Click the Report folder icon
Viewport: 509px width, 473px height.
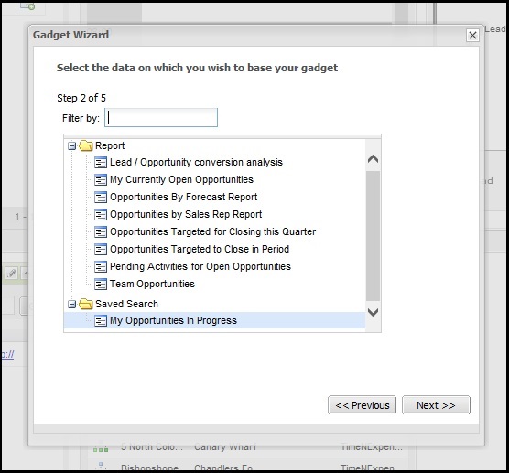point(86,145)
